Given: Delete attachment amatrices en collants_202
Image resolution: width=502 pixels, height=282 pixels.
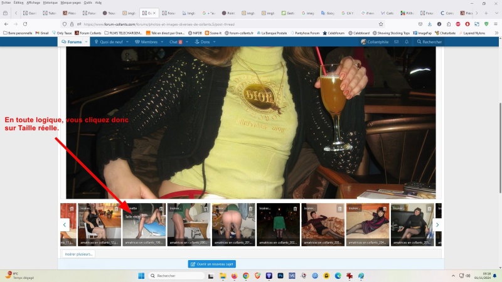Looking at the screenshot, I should tap(295, 209).
